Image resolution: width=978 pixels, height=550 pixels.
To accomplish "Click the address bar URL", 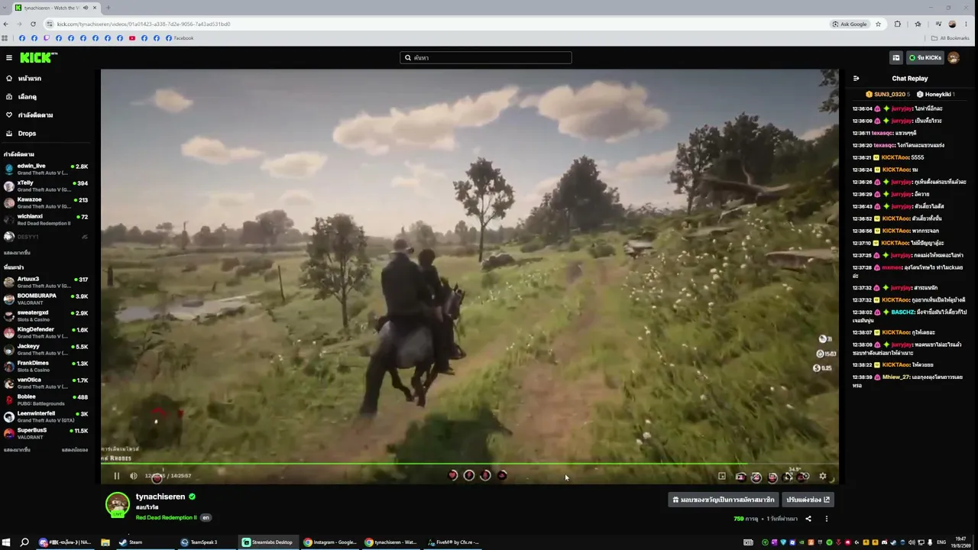I will click(x=144, y=24).
